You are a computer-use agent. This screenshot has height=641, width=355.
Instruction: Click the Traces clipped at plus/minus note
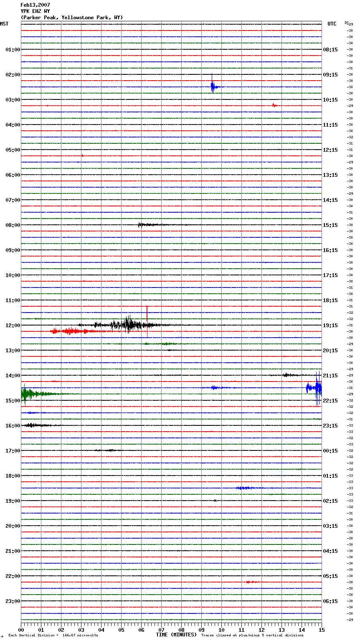click(252, 635)
